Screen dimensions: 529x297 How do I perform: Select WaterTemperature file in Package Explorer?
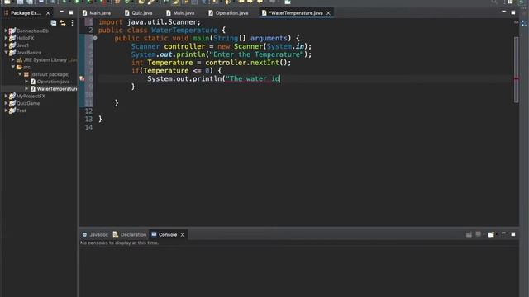point(57,89)
